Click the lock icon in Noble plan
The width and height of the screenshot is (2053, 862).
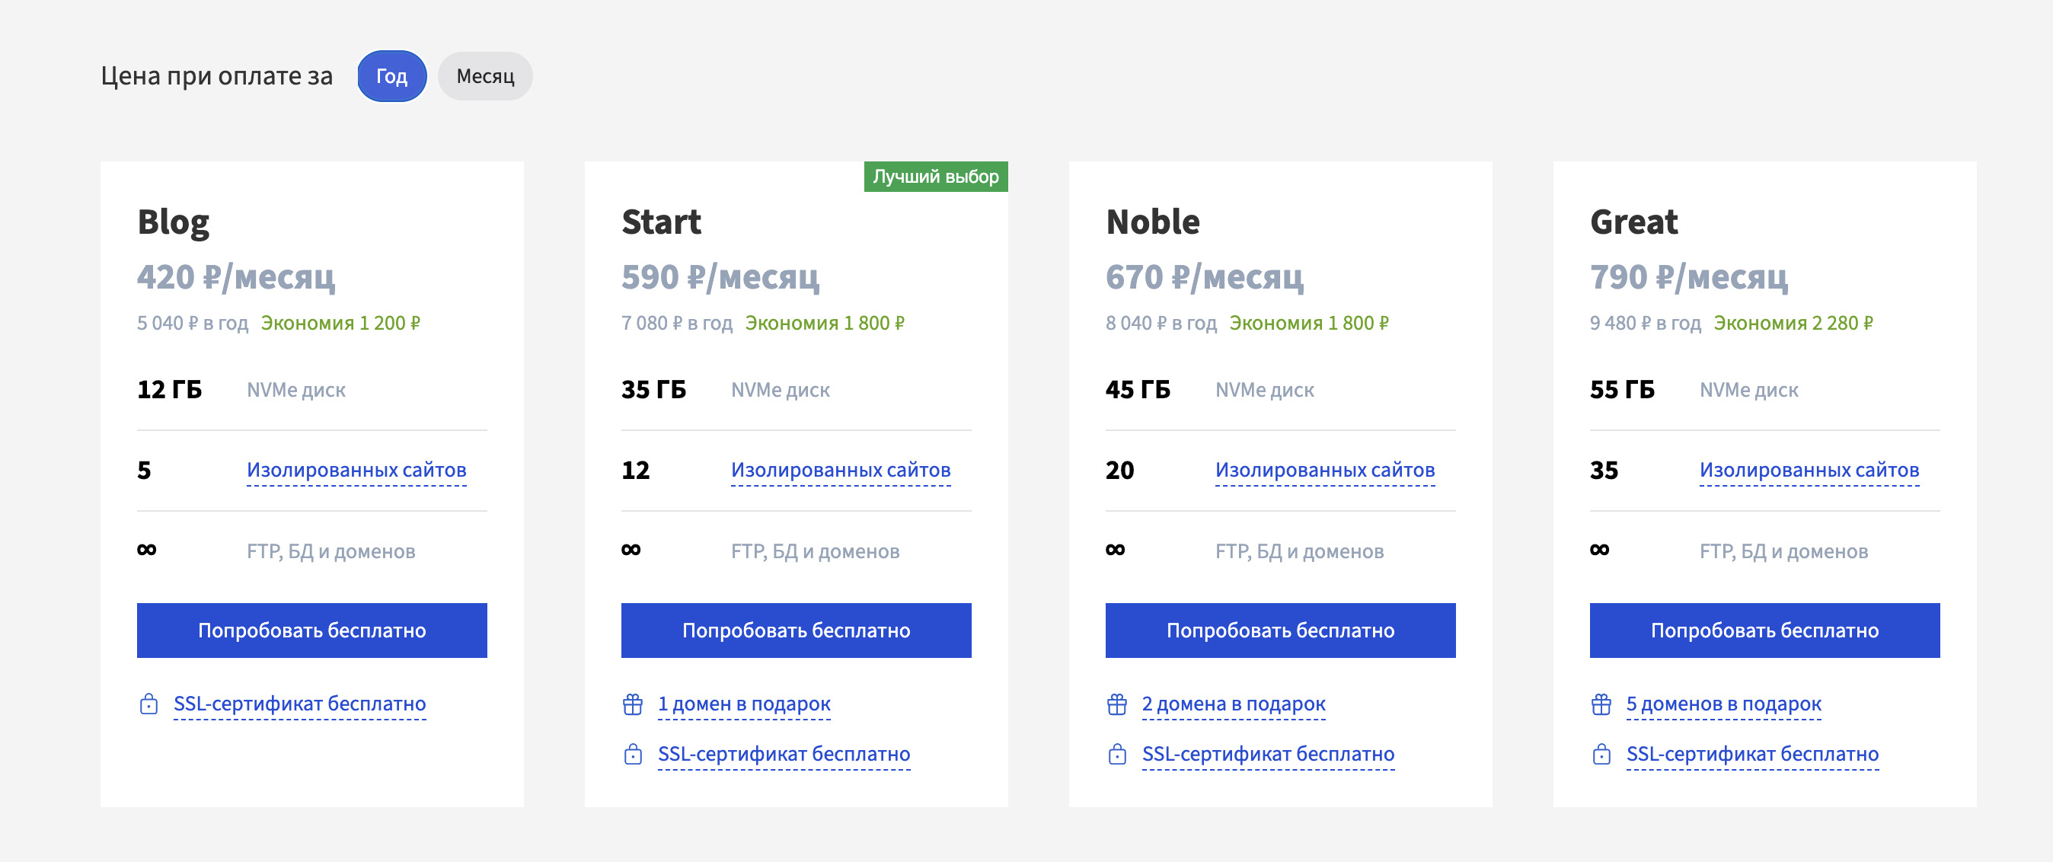click(x=1117, y=755)
